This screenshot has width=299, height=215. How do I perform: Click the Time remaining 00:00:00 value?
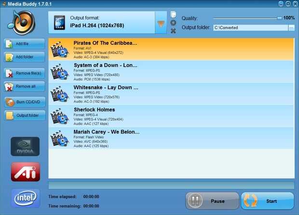(x=91, y=206)
